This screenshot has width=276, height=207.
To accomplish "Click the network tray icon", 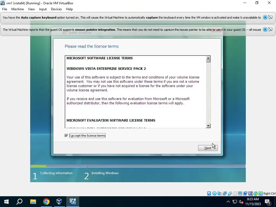I will pyautogui.click(x=235, y=202).
